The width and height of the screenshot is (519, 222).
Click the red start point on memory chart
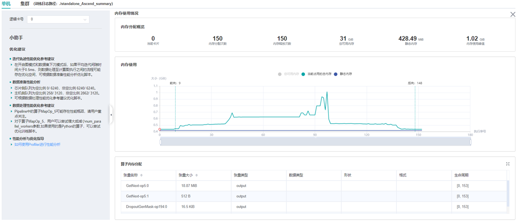(160, 130)
